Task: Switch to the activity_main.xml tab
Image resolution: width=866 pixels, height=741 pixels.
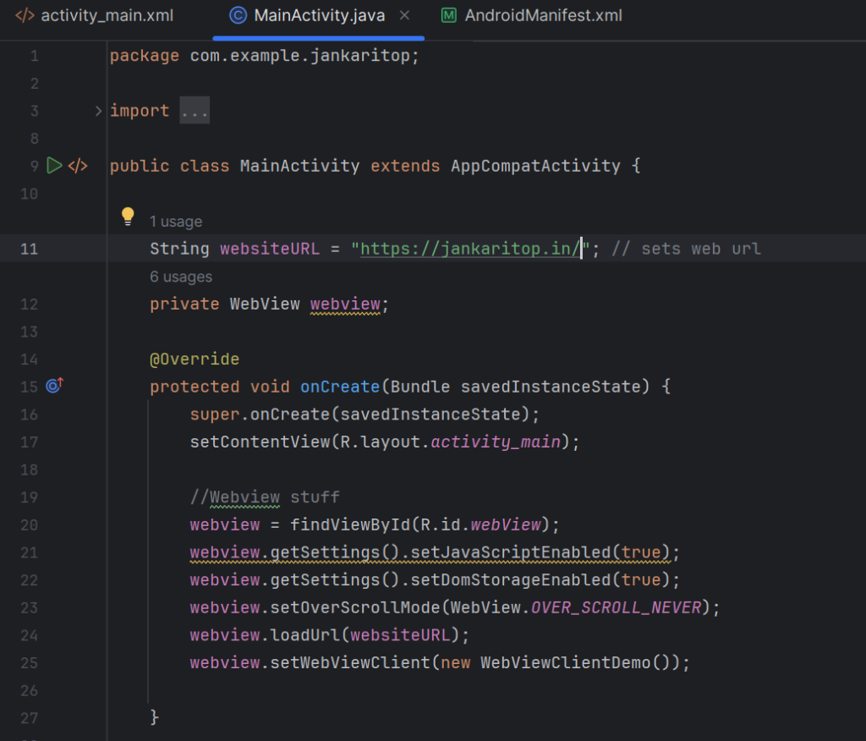Action: (95, 15)
